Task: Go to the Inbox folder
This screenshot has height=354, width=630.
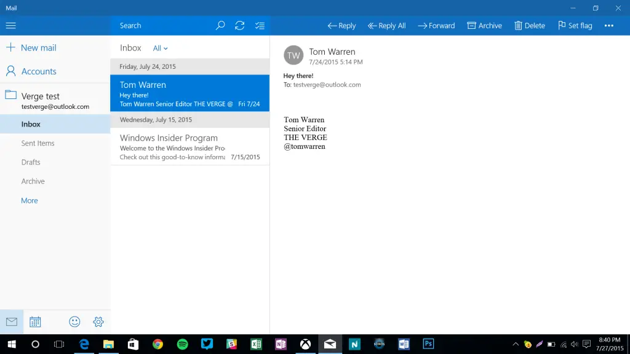Action: [x=55, y=124]
